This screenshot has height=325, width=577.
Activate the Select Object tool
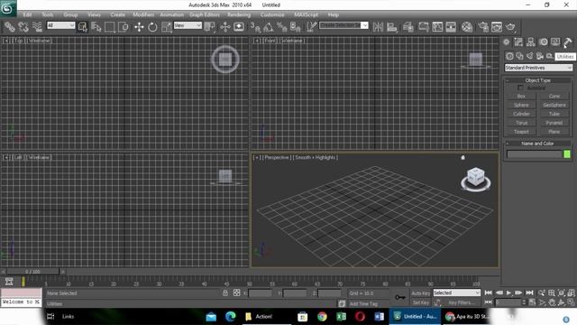click(83, 27)
